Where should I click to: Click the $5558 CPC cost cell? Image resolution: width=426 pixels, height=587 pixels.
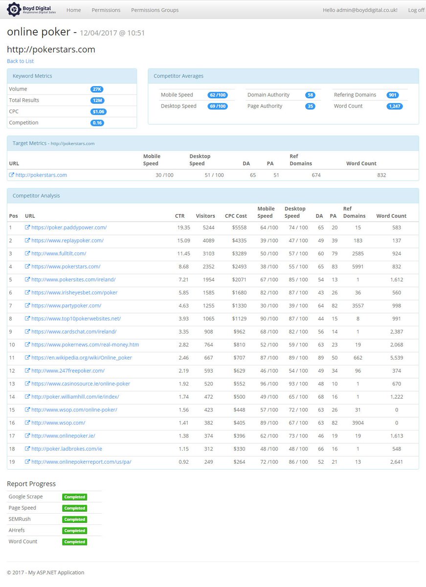(240, 227)
